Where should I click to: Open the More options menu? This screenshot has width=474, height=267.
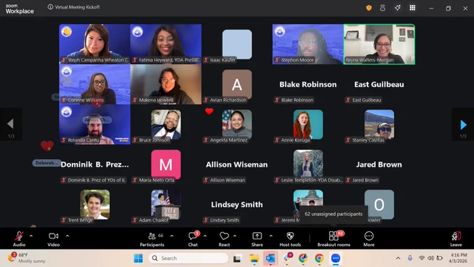tap(369, 238)
